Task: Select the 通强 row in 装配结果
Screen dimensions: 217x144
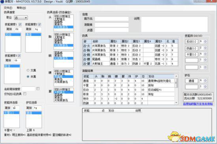Action: point(129,81)
